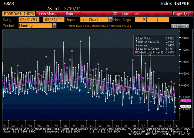Click the white -0.8922 last price tag
The width and height of the screenshot is (194, 138).
(x=185, y=106)
